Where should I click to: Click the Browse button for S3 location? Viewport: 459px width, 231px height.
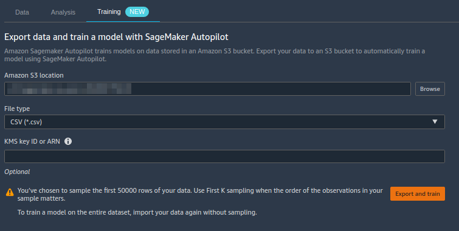click(x=430, y=89)
